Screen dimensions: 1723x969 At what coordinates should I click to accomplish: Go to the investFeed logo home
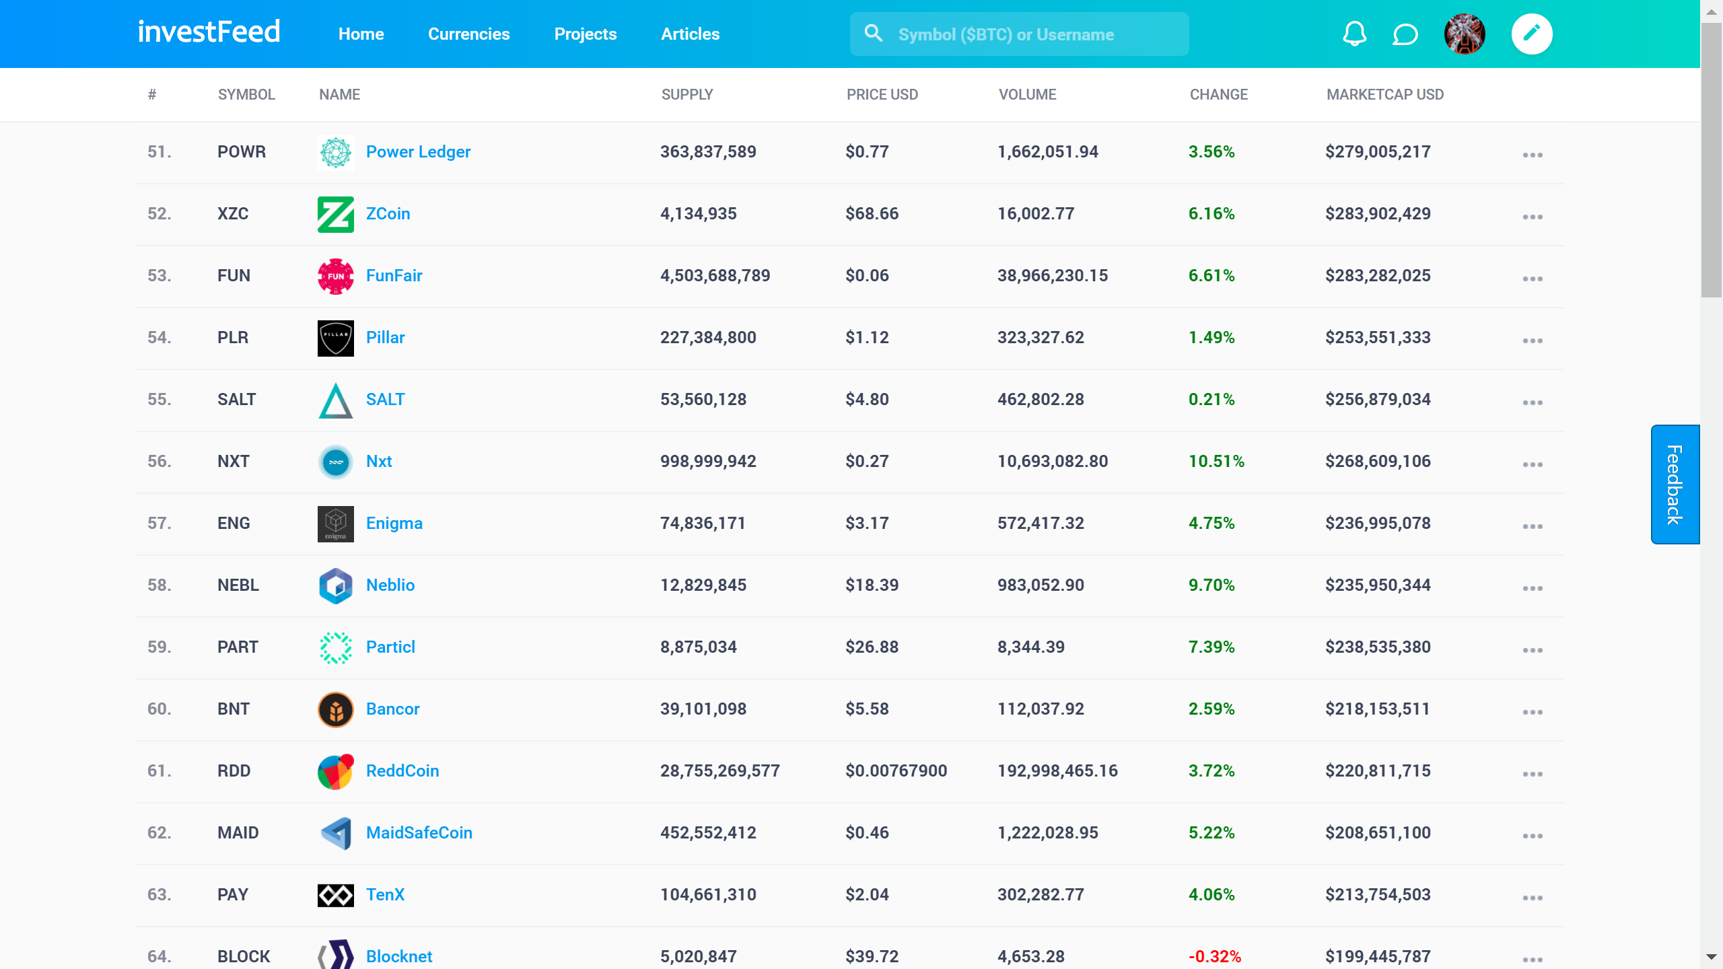point(209,32)
